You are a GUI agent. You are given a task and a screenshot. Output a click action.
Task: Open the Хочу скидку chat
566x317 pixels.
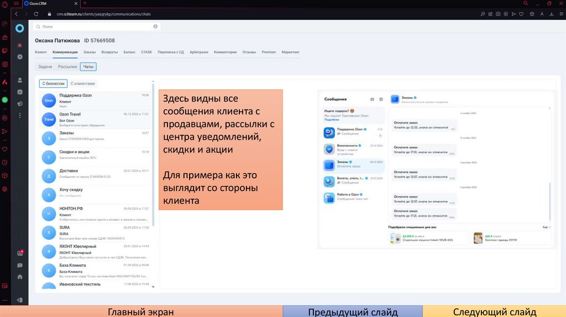point(95,195)
